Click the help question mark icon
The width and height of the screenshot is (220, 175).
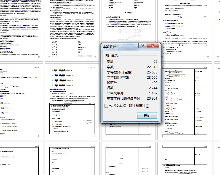[142, 46]
